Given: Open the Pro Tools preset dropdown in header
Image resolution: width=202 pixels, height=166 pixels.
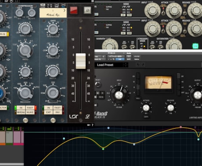Looking at the screenshot, I should [115, 56].
